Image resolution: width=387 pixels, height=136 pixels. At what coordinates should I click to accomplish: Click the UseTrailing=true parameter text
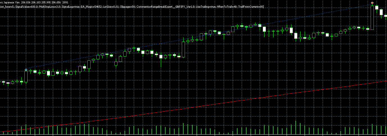[x=206, y=6]
